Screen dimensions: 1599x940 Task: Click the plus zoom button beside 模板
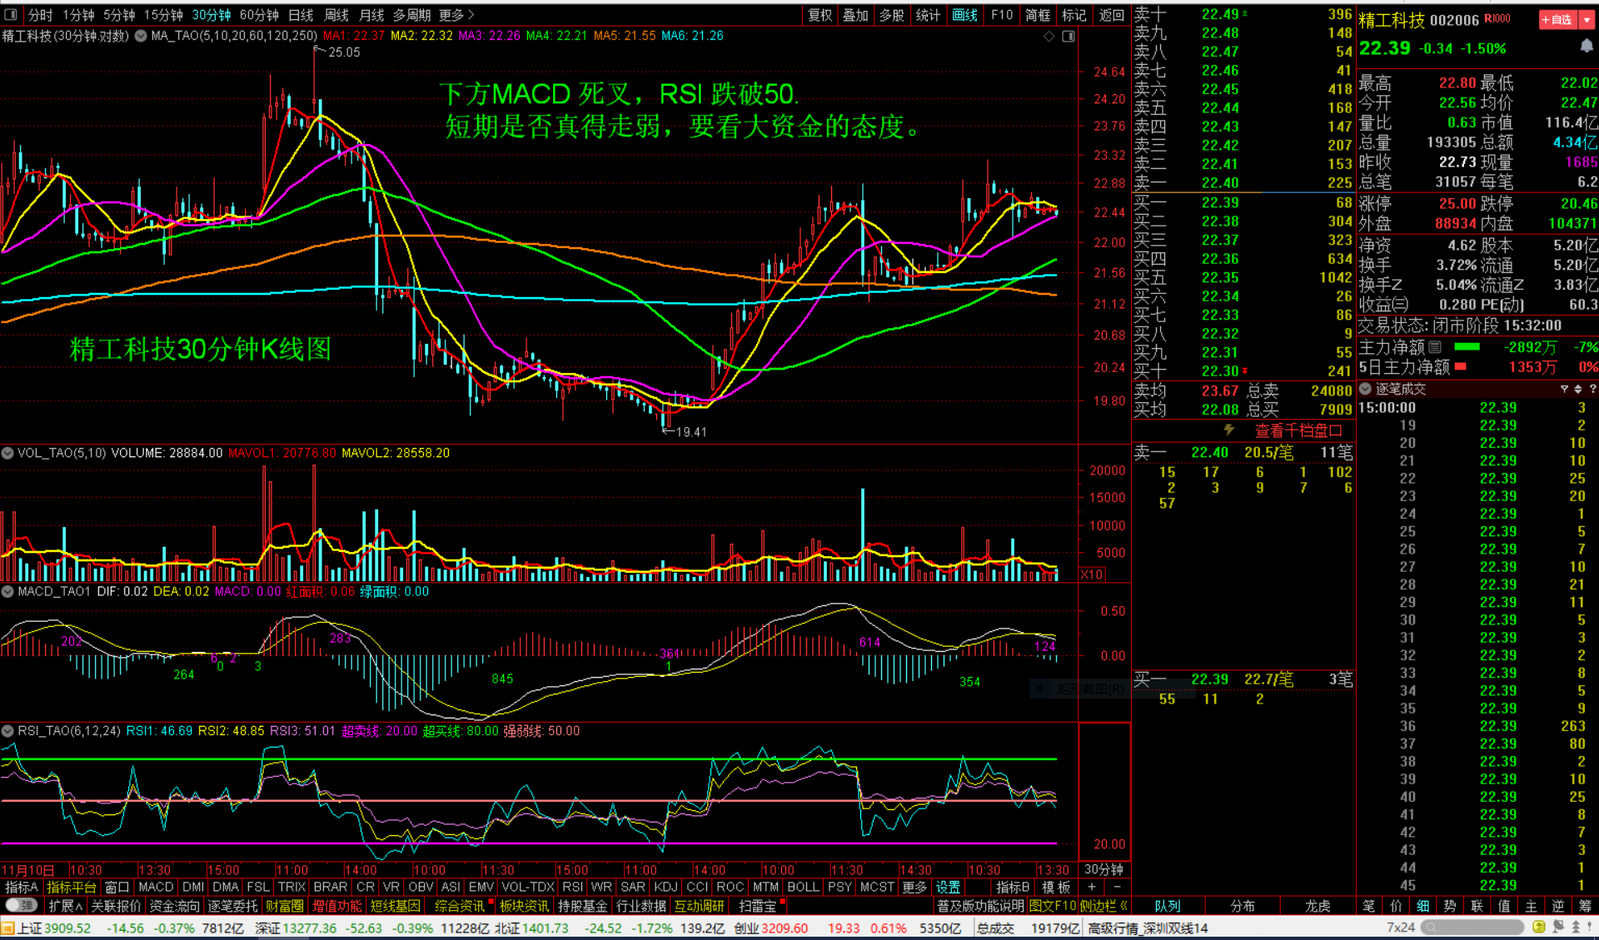(1092, 887)
